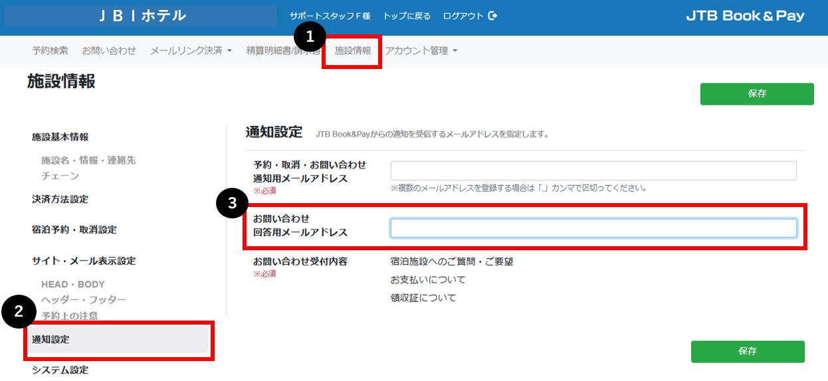Click the 宿泊施設へのご質問・ご要望 text
828x381 pixels.
pyautogui.click(x=452, y=262)
